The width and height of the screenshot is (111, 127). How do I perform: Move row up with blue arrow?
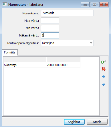(104, 76)
